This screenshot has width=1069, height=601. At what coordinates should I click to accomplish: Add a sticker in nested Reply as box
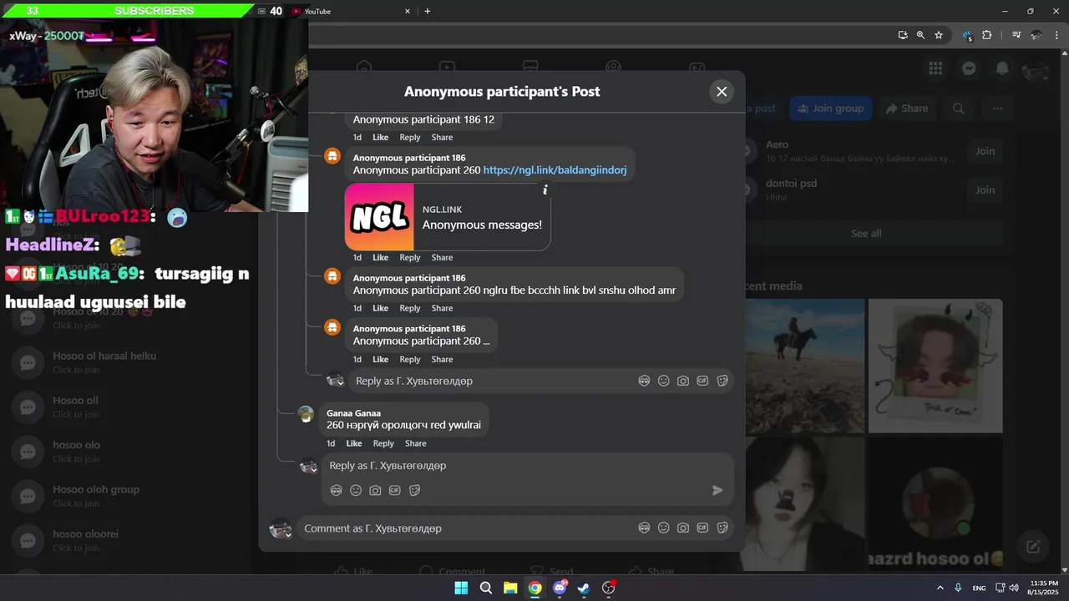[722, 381]
